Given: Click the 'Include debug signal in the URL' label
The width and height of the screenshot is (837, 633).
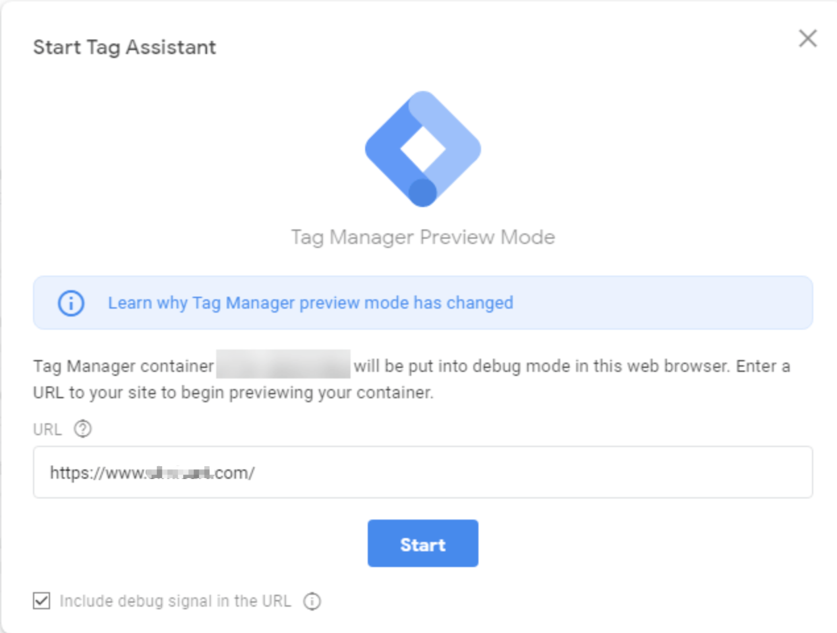Looking at the screenshot, I should click(x=175, y=601).
